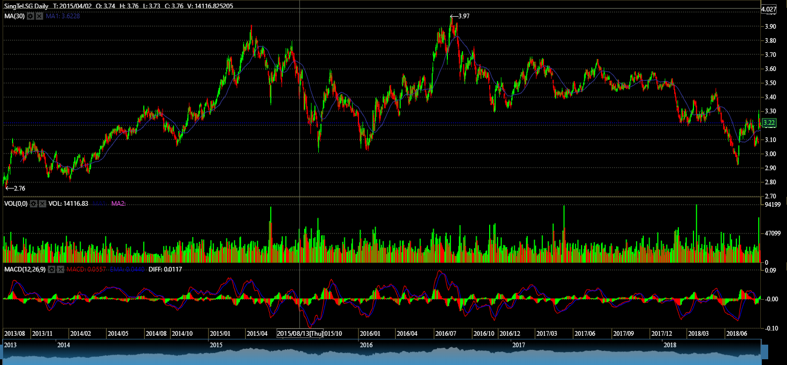Click the 2016/07 date axis label
This screenshot has width=787, height=365.
(445, 334)
